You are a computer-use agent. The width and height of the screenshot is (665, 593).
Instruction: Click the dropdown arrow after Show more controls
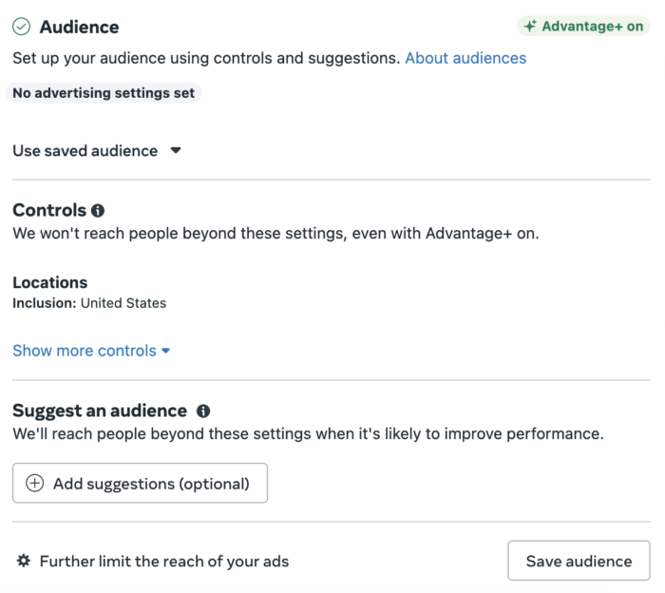[166, 351]
